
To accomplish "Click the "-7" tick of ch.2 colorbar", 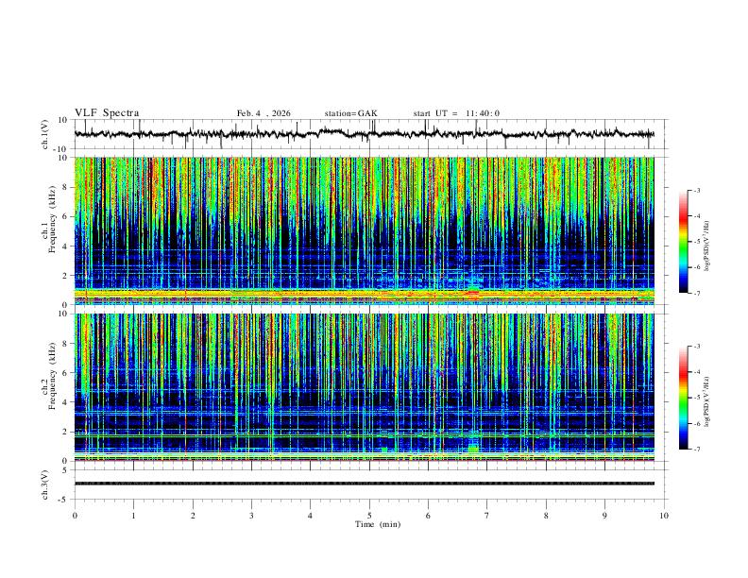I will (696, 449).
